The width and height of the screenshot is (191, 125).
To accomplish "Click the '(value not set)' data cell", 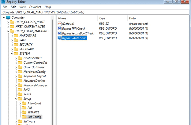I will pyautogui.click(x=138, y=24).
